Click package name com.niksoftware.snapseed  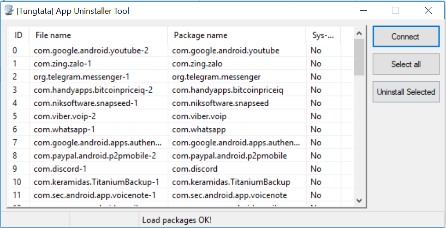pyautogui.click(x=220, y=103)
